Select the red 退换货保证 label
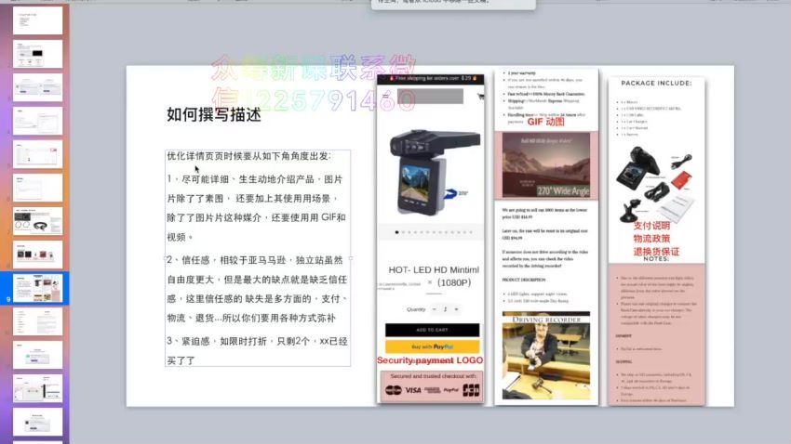The height and width of the screenshot is (444, 791). point(656,252)
